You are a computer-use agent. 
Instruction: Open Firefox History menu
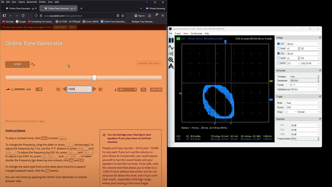click(22, 2)
